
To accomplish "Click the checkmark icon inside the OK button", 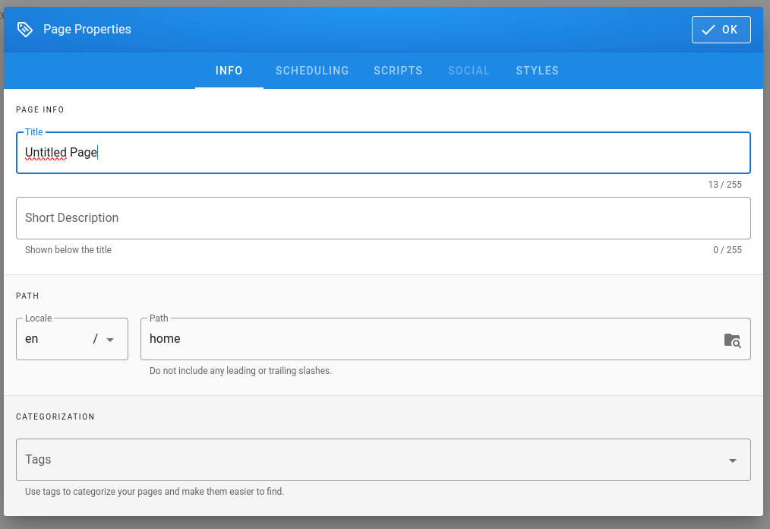I will [x=708, y=29].
